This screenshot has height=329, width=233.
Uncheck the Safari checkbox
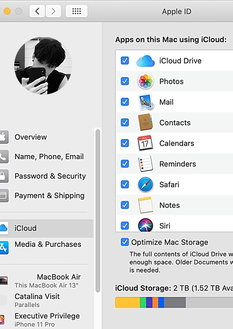pos(125,184)
